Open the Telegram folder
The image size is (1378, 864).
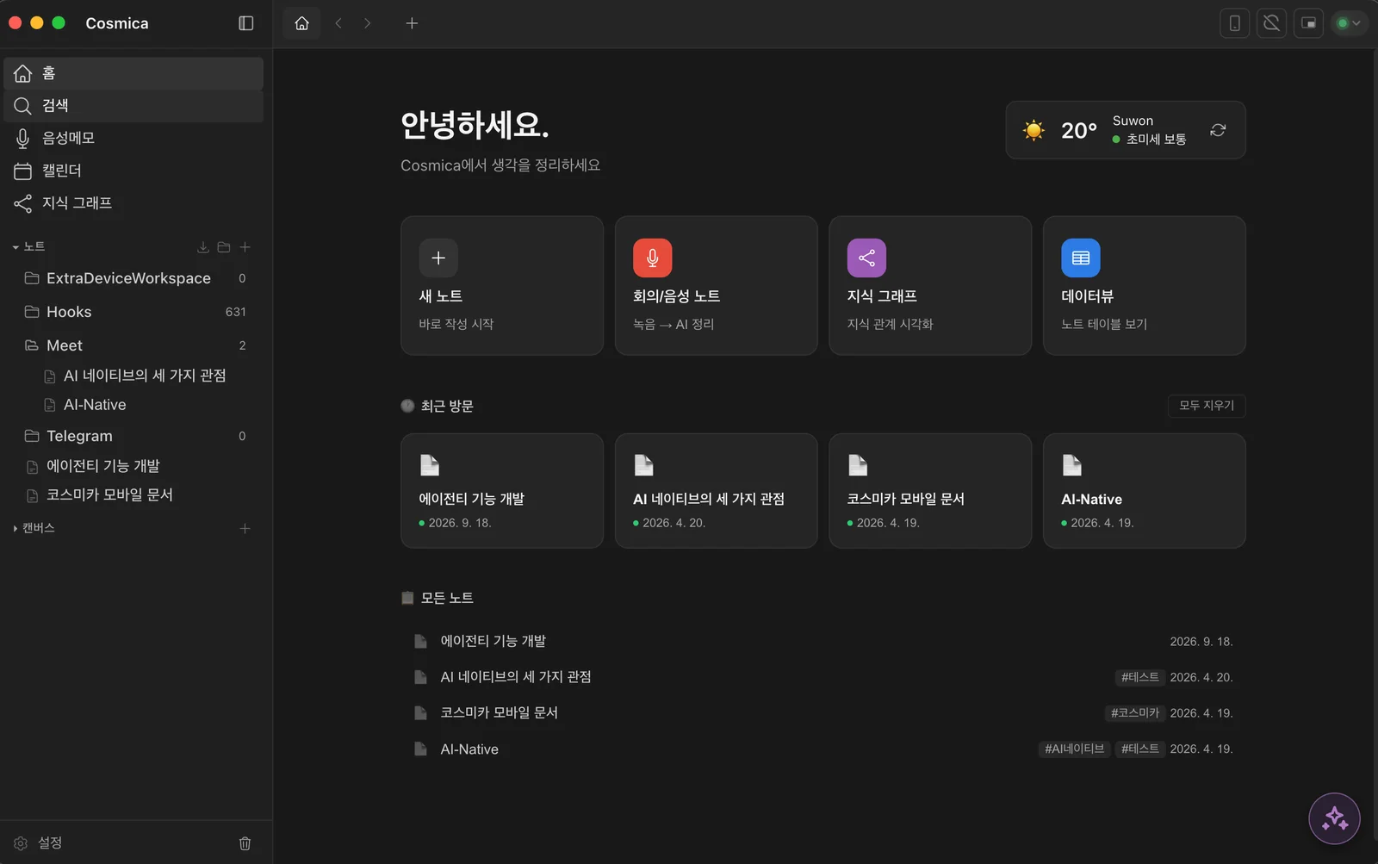point(133,436)
